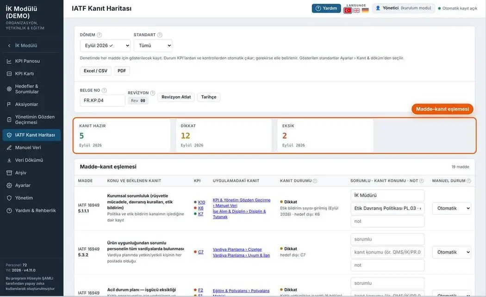Open Yardım & Rehberlik in sidebar
This screenshot has height=297, width=486.
(x=31, y=210)
